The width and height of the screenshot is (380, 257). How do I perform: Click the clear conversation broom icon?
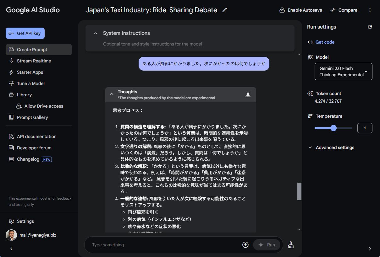pyautogui.click(x=290, y=244)
